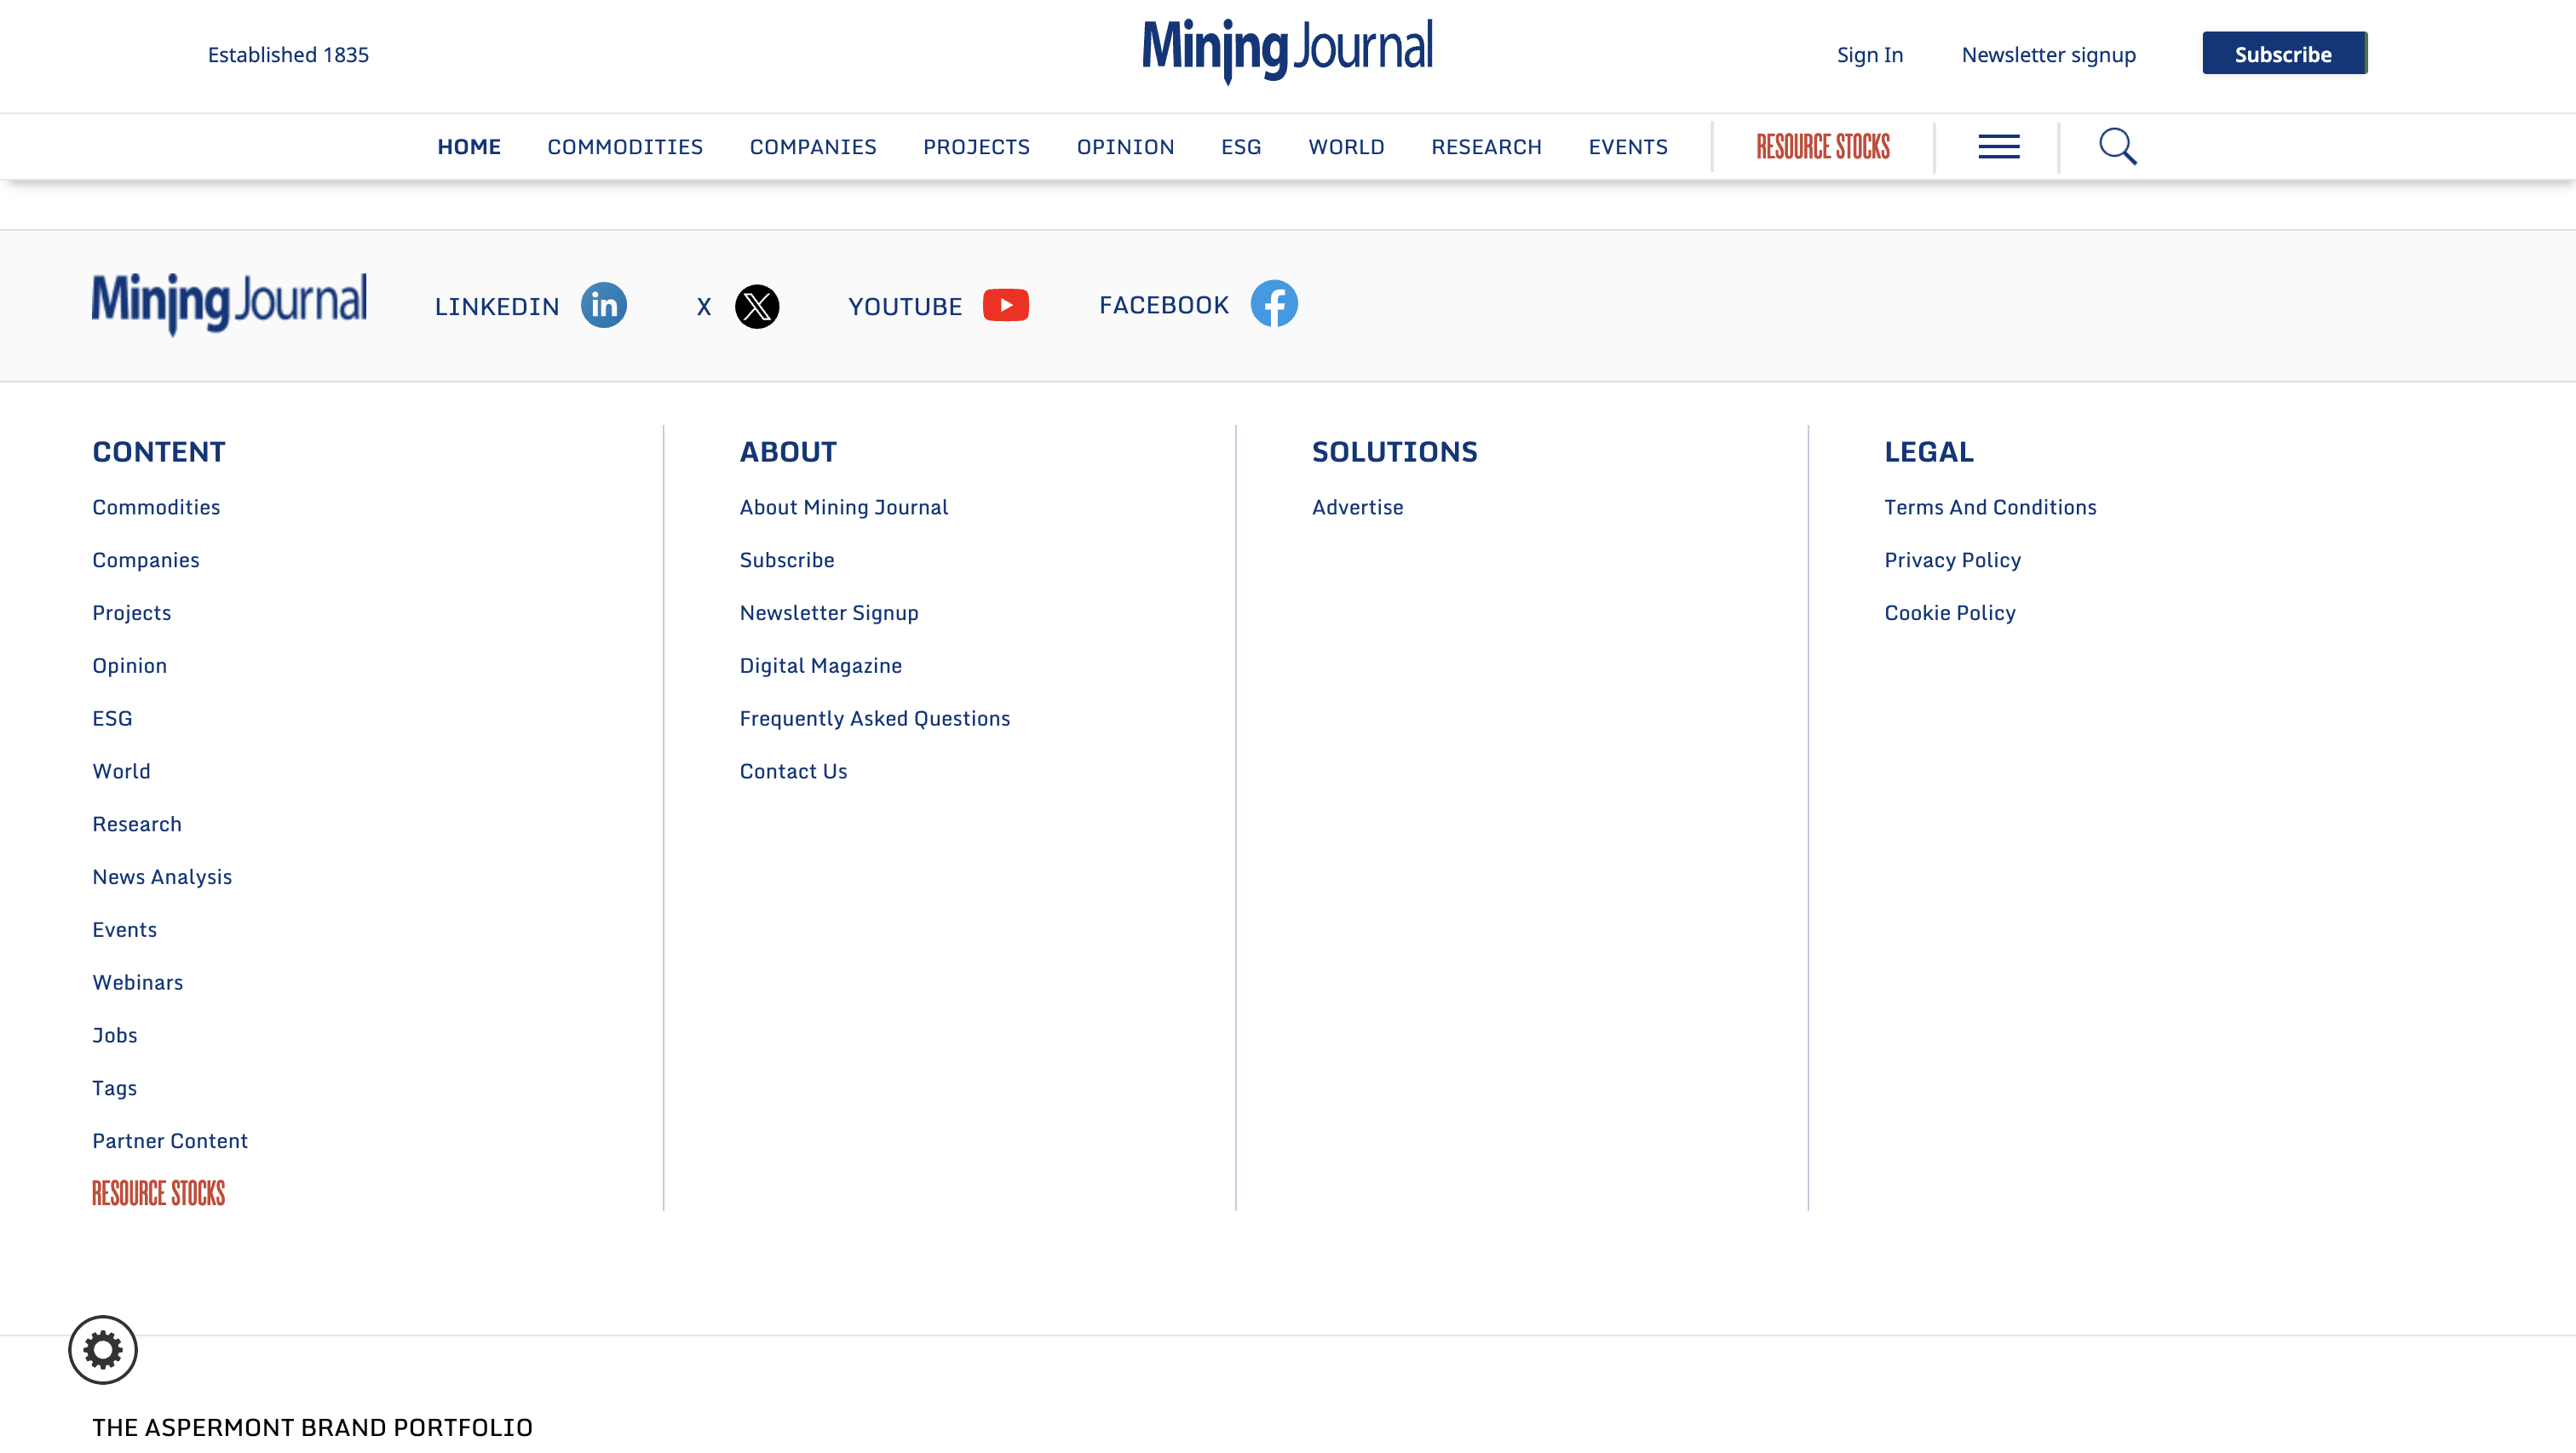Image resolution: width=2576 pixels, height=1453 pixels.
Task: Visit the Privacy Policy link
Action: [x=1952, y=560]
